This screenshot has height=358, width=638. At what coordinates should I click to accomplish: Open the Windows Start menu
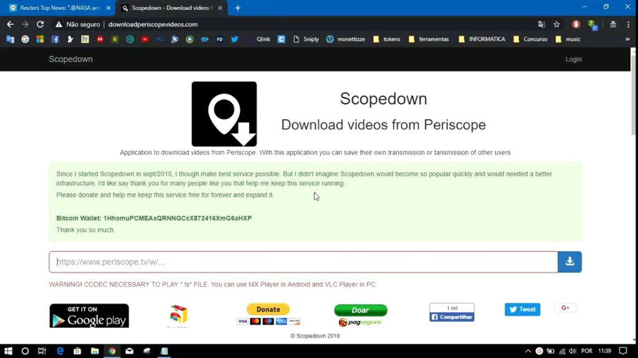pos(8,351)
